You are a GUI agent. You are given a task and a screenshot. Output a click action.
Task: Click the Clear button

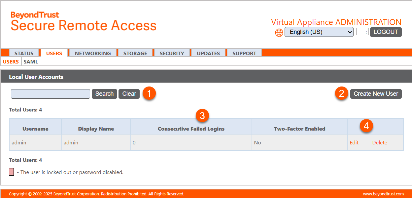(x=129, y=94)
